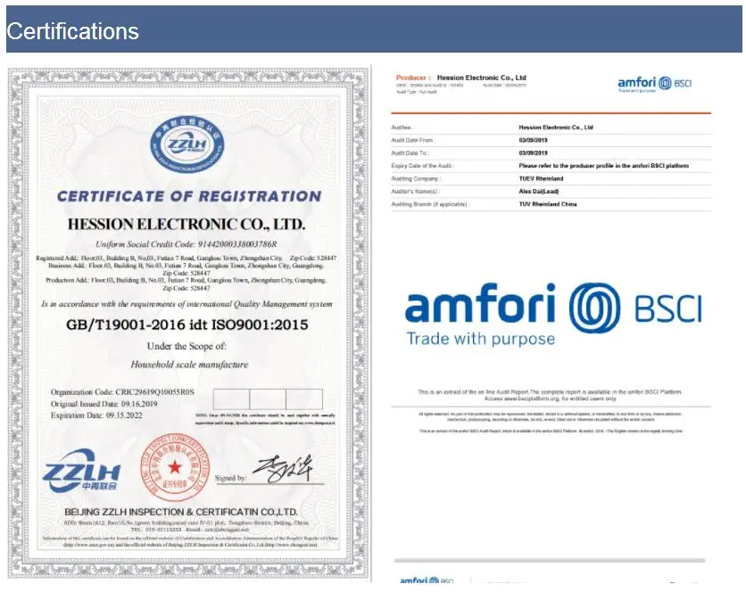Click Expiration Date 09.15.2022 line
This screenshot has width=746, height=592.
96,415
